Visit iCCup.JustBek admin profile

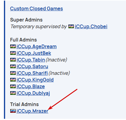pos(34,53)
